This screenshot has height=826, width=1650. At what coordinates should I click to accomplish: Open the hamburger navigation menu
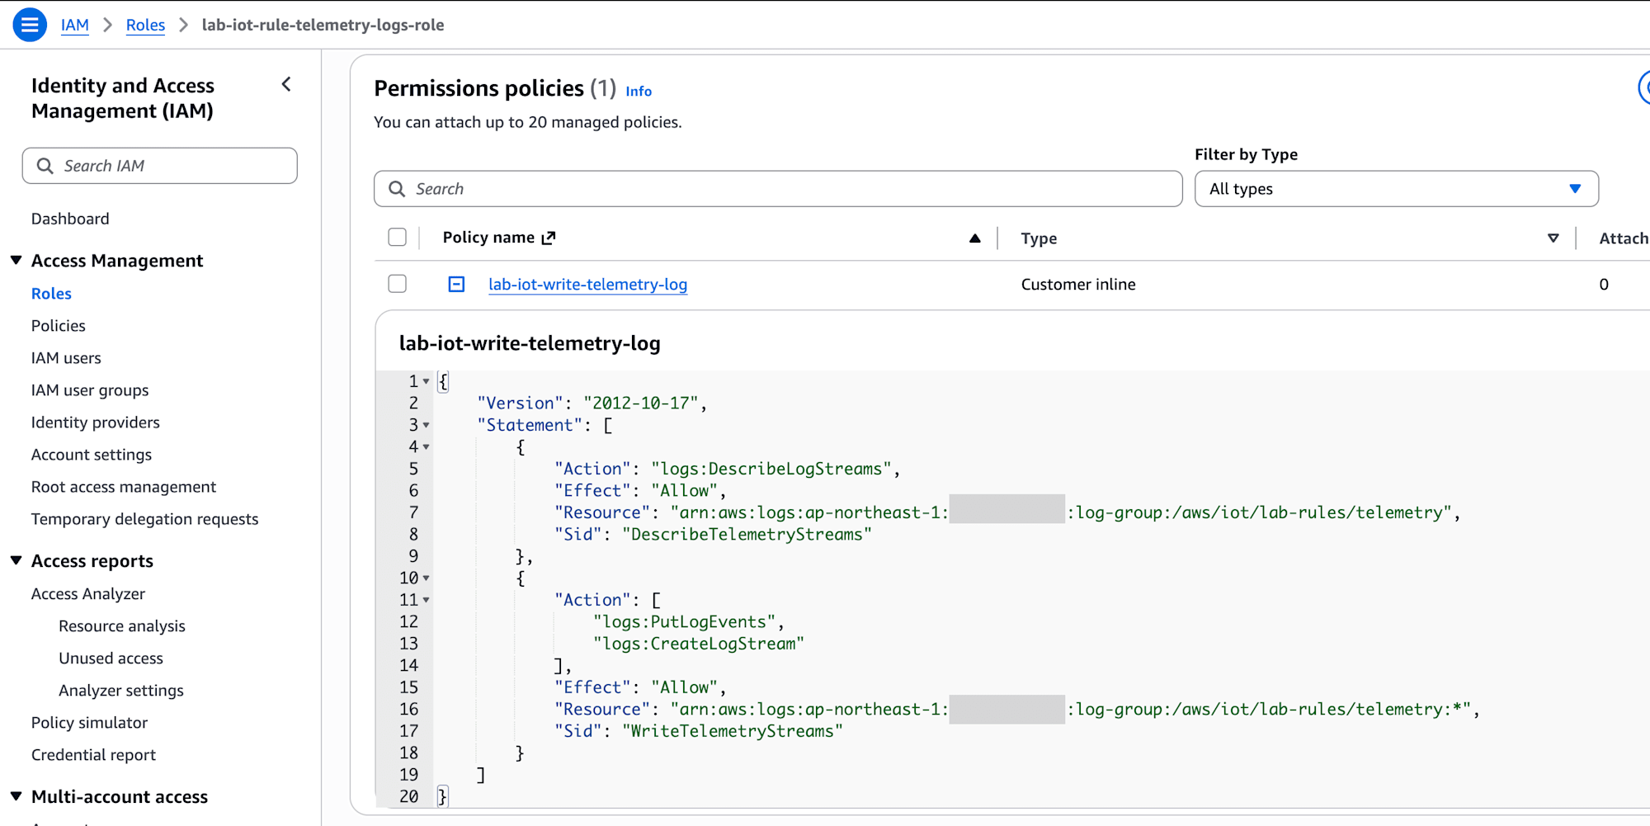pyautogui.click(x=30, y=25)
